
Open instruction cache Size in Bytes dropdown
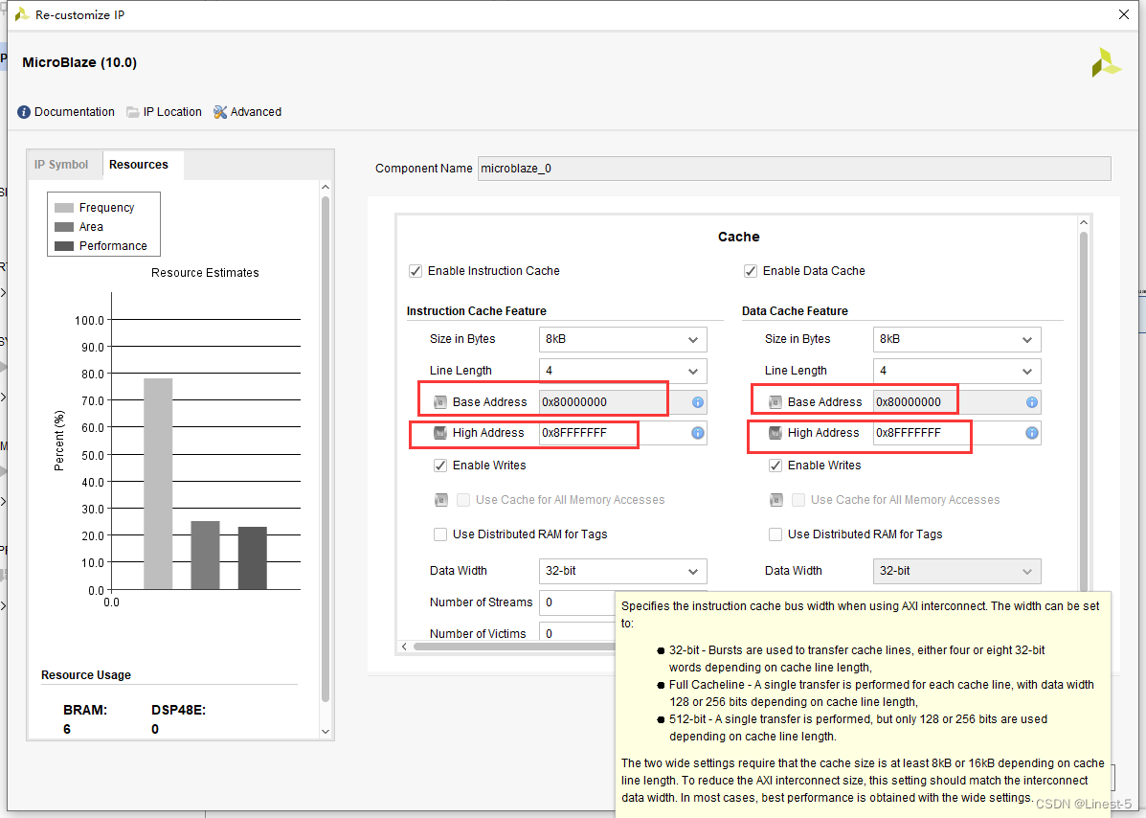622,339
